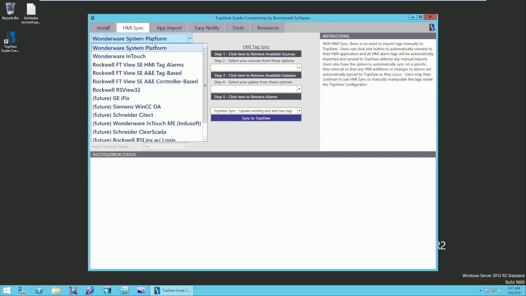Viewport: 526px width, 296px height.
Task: Open the Recycle Bin desktop icon
Action: (10, 11)
